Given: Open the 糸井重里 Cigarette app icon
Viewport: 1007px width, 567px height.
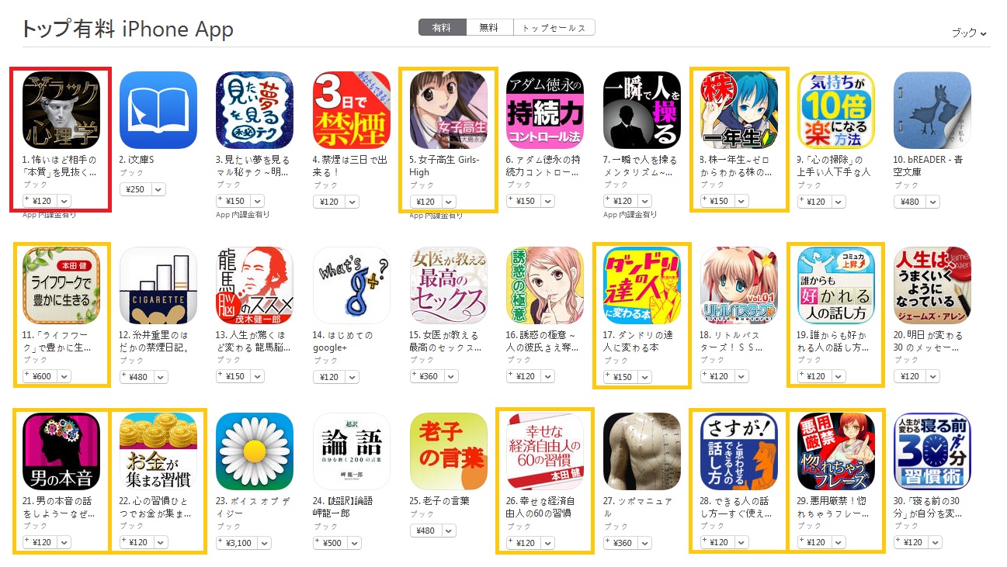Looking at the screenshot, I should [x=158, y=285].
